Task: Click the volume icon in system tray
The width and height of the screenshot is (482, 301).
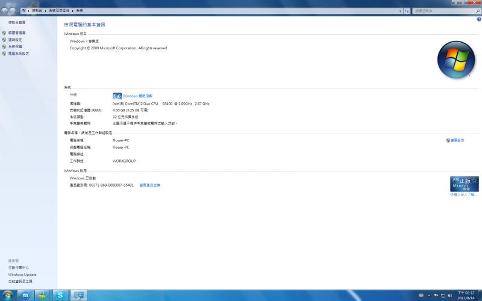Action: (449, 296)
